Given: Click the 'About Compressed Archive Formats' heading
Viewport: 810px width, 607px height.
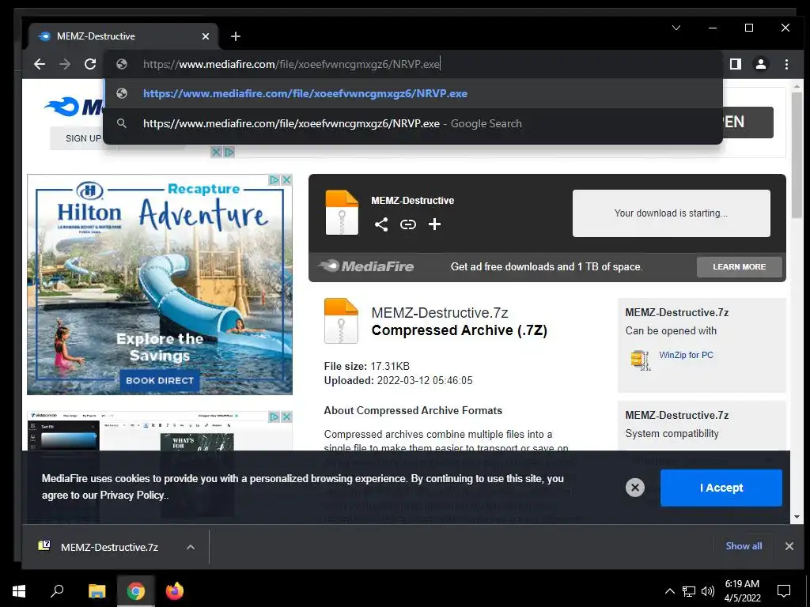Looking at the screenshot, I should pyautogui.click(x=413, y=410).
